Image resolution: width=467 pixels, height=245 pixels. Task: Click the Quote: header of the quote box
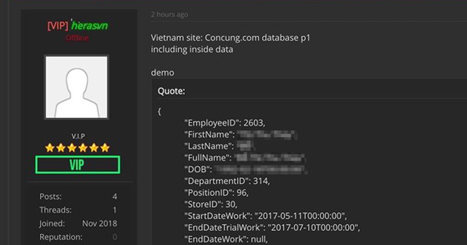[x=171, y=91]
